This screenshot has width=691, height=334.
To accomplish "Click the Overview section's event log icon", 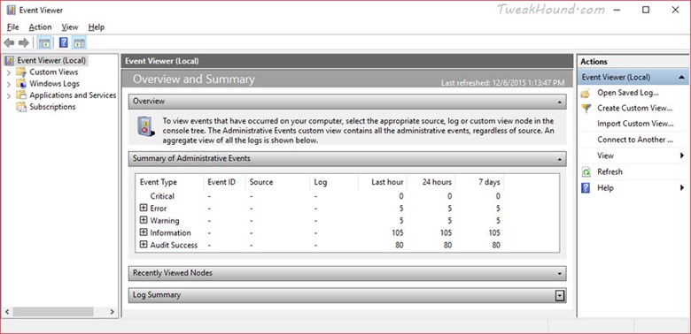I will (145, 126).
